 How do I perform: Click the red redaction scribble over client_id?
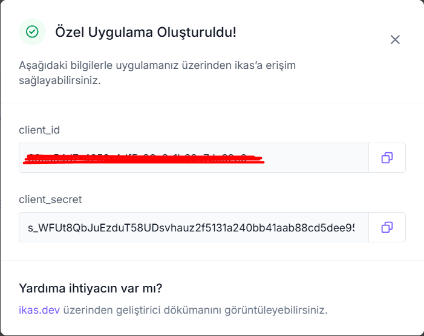point(143,160)
